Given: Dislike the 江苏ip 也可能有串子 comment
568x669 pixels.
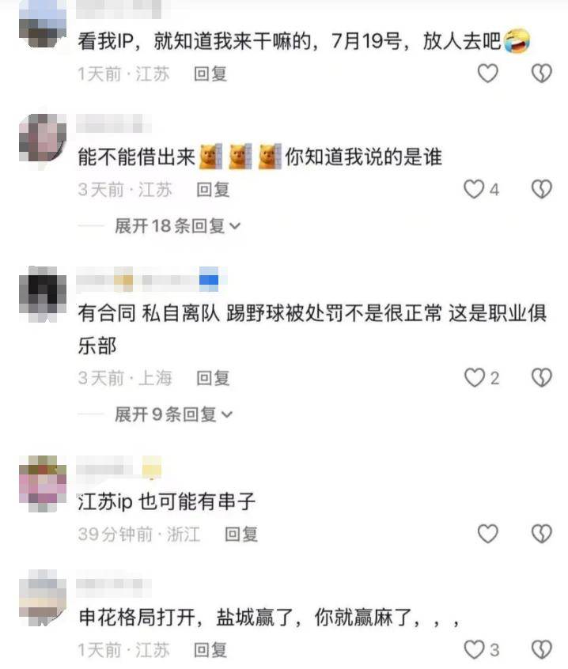Looking at the screenshot, I should click(542, 533).
